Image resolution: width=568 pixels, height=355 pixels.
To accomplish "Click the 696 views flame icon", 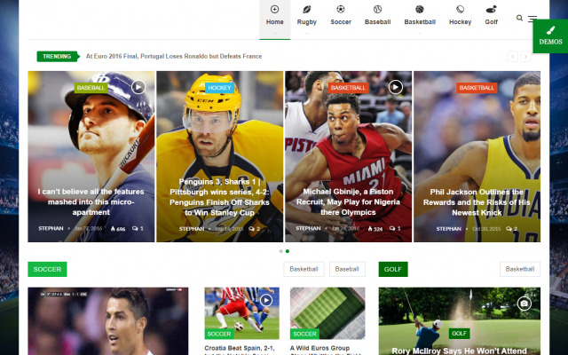I will [x=113, y=229].
